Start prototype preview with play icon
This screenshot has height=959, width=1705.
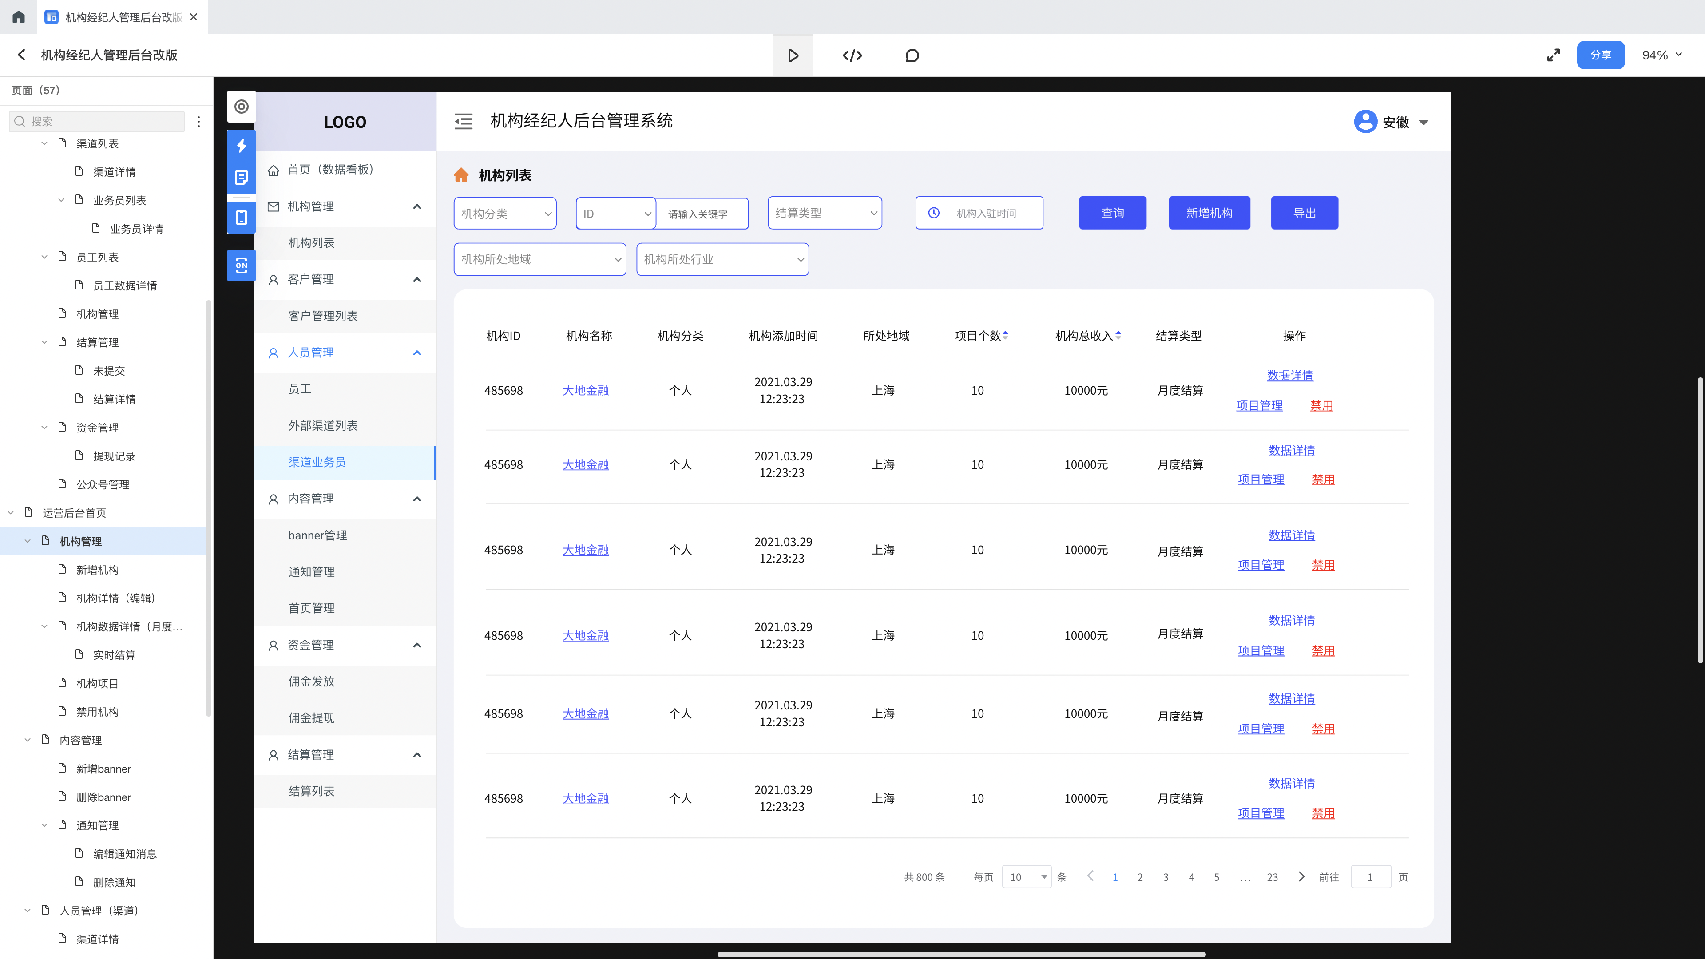793,55
